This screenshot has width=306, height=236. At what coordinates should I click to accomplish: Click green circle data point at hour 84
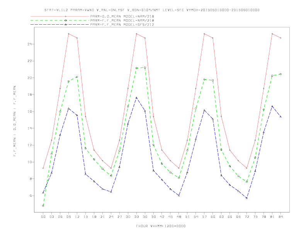tap(281, 74)
